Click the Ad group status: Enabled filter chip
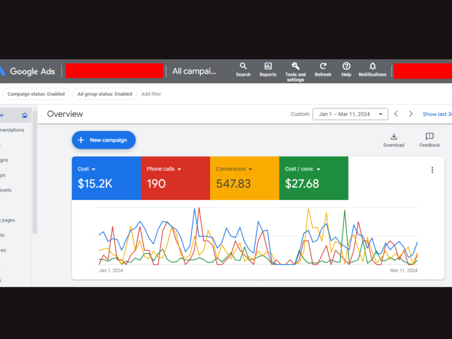This screenshot has height=339, width=452. [x=105, y=94]
